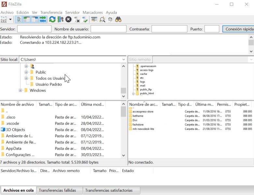Select .vscode folder in local list
254x195 pixels.
pyautogui.click(x=12, y=123)
